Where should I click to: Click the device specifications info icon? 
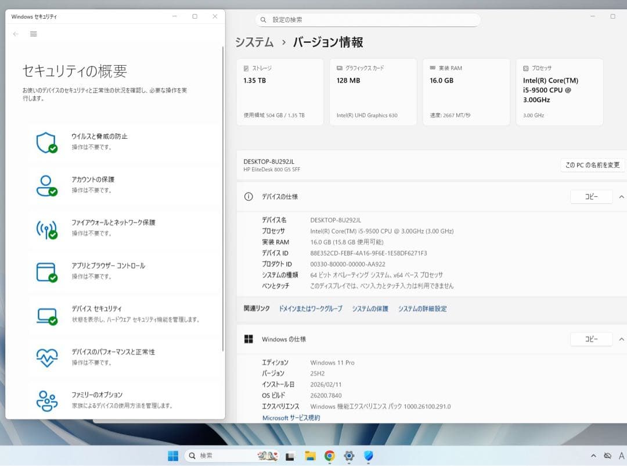pos(248,196)
